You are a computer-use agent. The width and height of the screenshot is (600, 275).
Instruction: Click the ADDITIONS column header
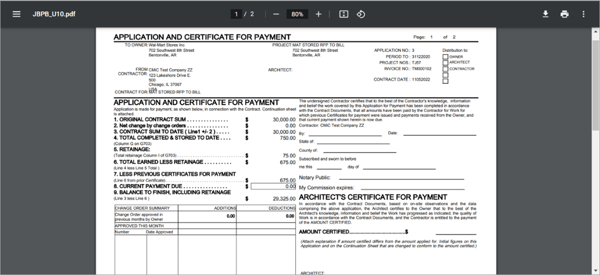(225, 208)
